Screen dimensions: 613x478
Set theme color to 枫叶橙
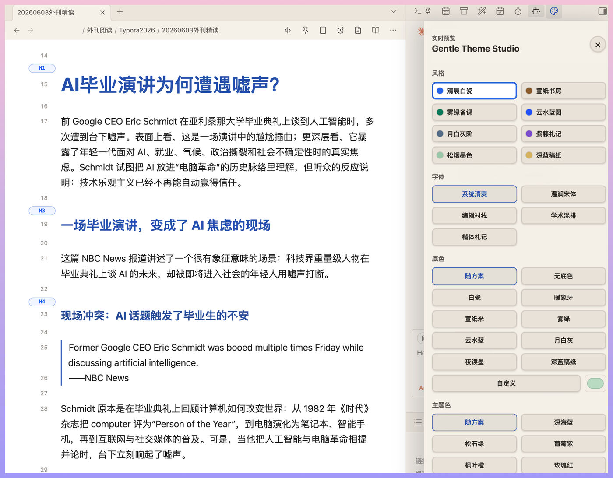point(475,465)
